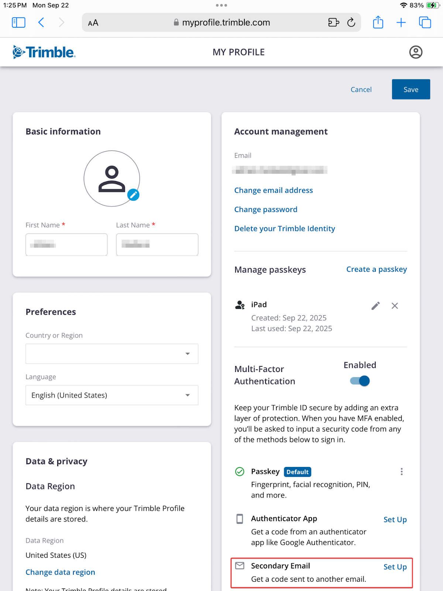Screen dimensions: 443x591
Task: Show all open tabs overview
Action: pos(425,23)
